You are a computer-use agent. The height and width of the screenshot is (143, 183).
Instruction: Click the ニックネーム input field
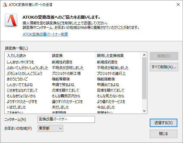pos(66,119)
